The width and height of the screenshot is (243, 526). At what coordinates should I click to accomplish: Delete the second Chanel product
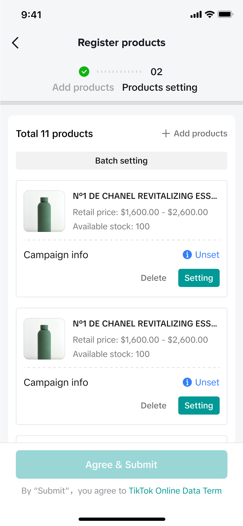click(x=153, y=406)
